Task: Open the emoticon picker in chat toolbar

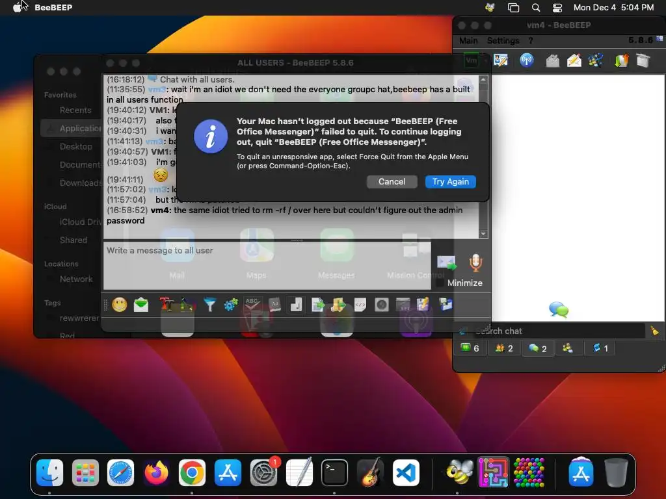Action: 120,304
